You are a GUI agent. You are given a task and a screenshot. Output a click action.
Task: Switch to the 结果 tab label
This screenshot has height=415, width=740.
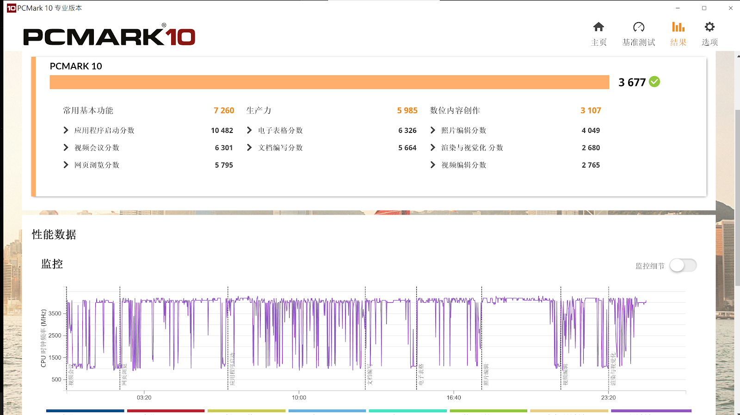point(678,42)
